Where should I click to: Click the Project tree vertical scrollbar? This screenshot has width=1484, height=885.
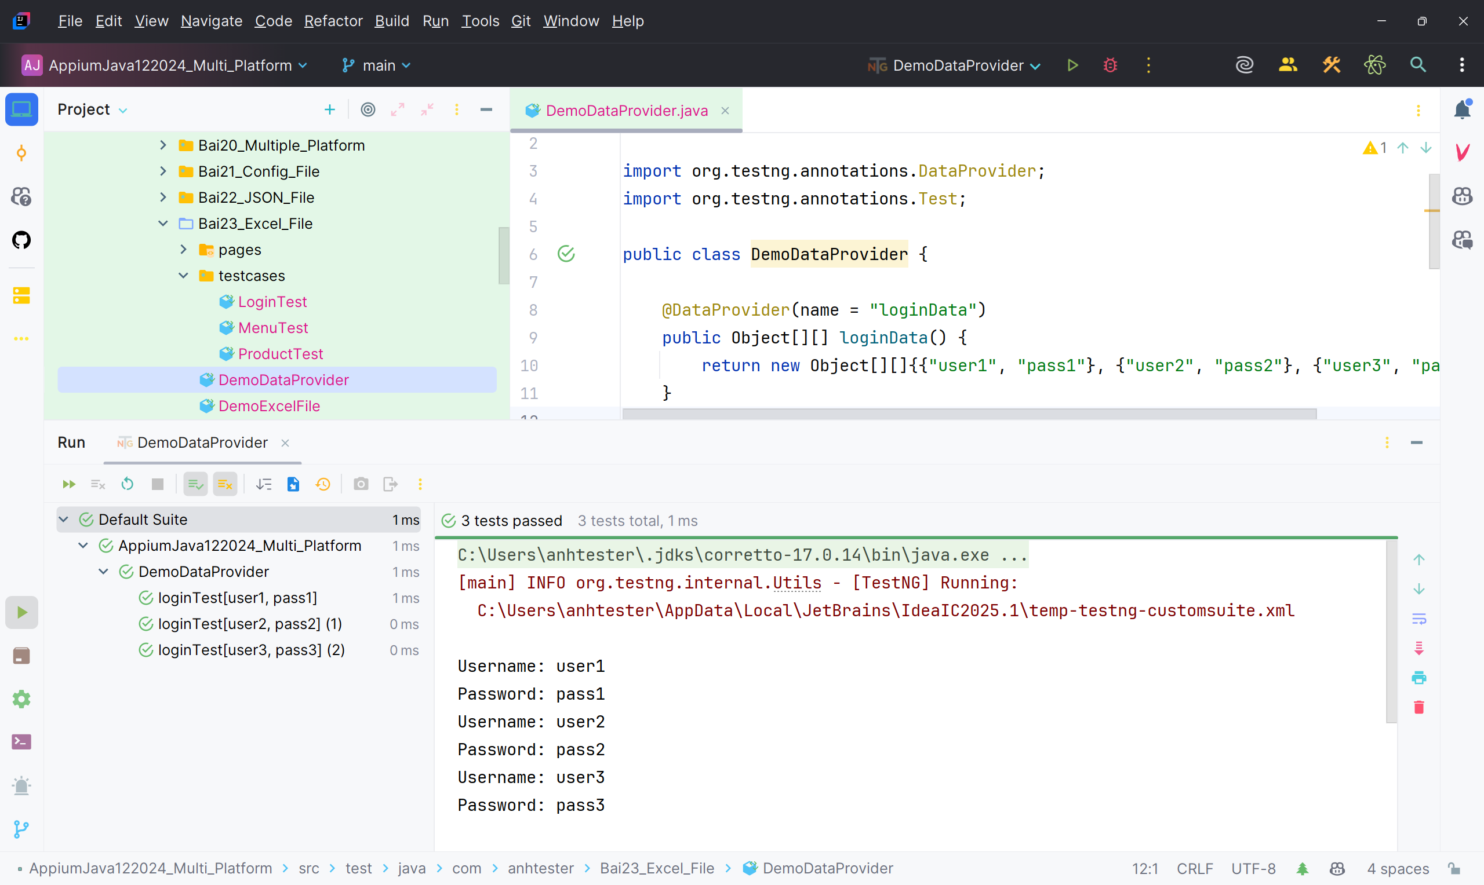click(x=504, y=255)
